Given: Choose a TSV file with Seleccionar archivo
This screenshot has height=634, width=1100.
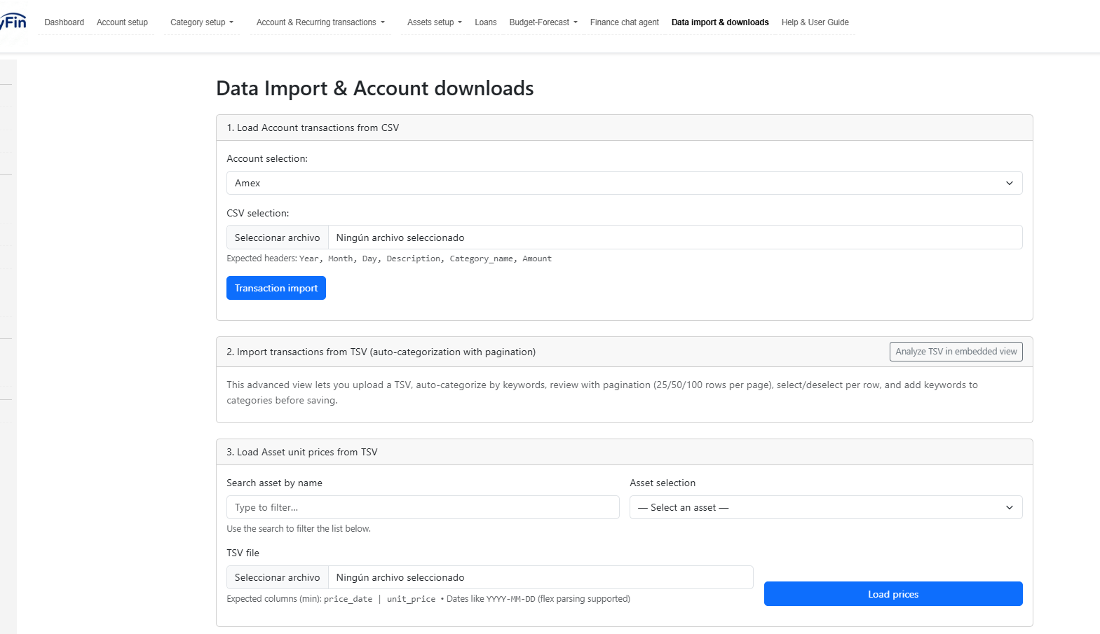Looking at the screenshot, I should point(277,577).
